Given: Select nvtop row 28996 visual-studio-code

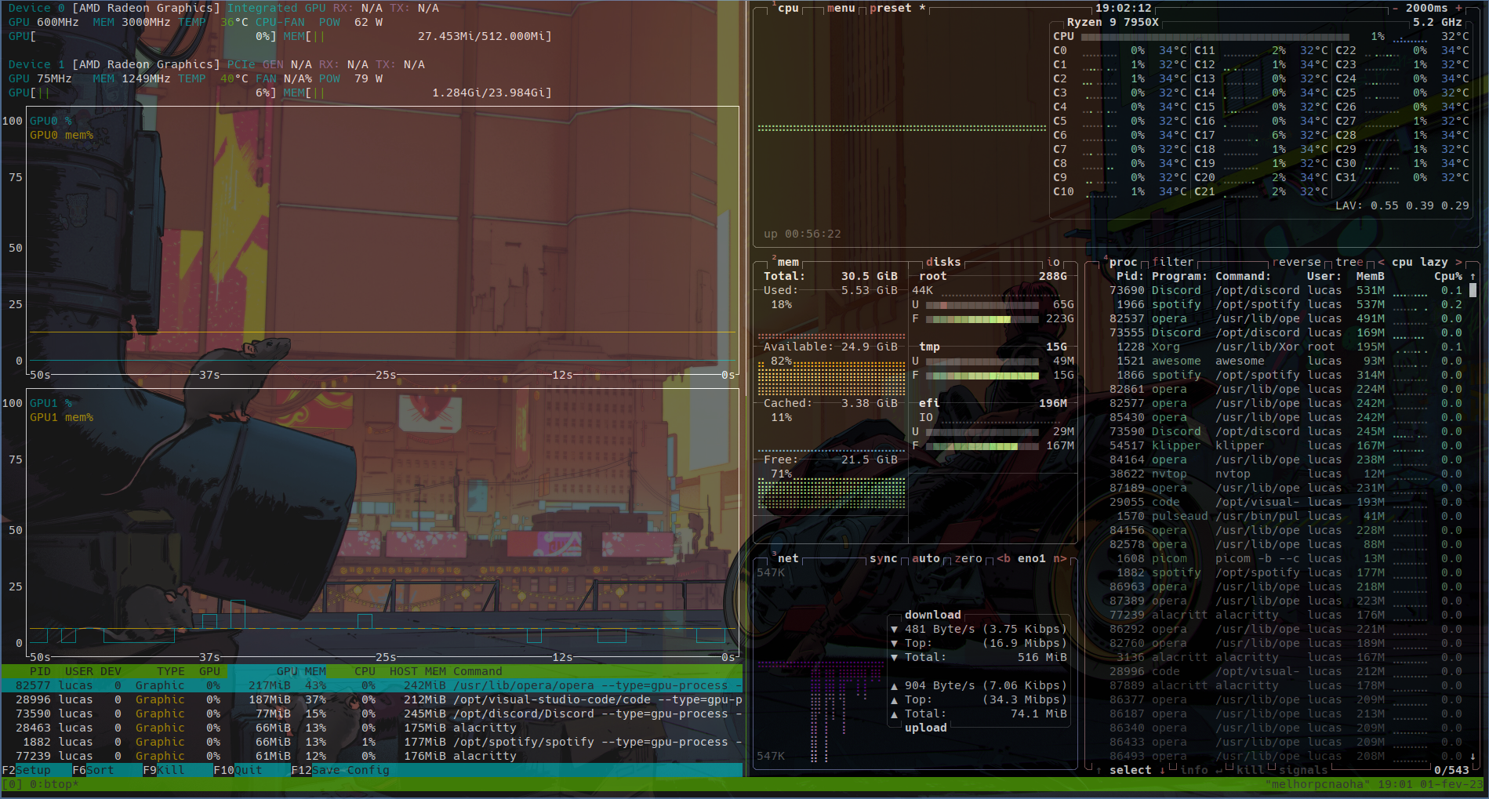Looking at the screenshot, I should click(x=372, y=699).
